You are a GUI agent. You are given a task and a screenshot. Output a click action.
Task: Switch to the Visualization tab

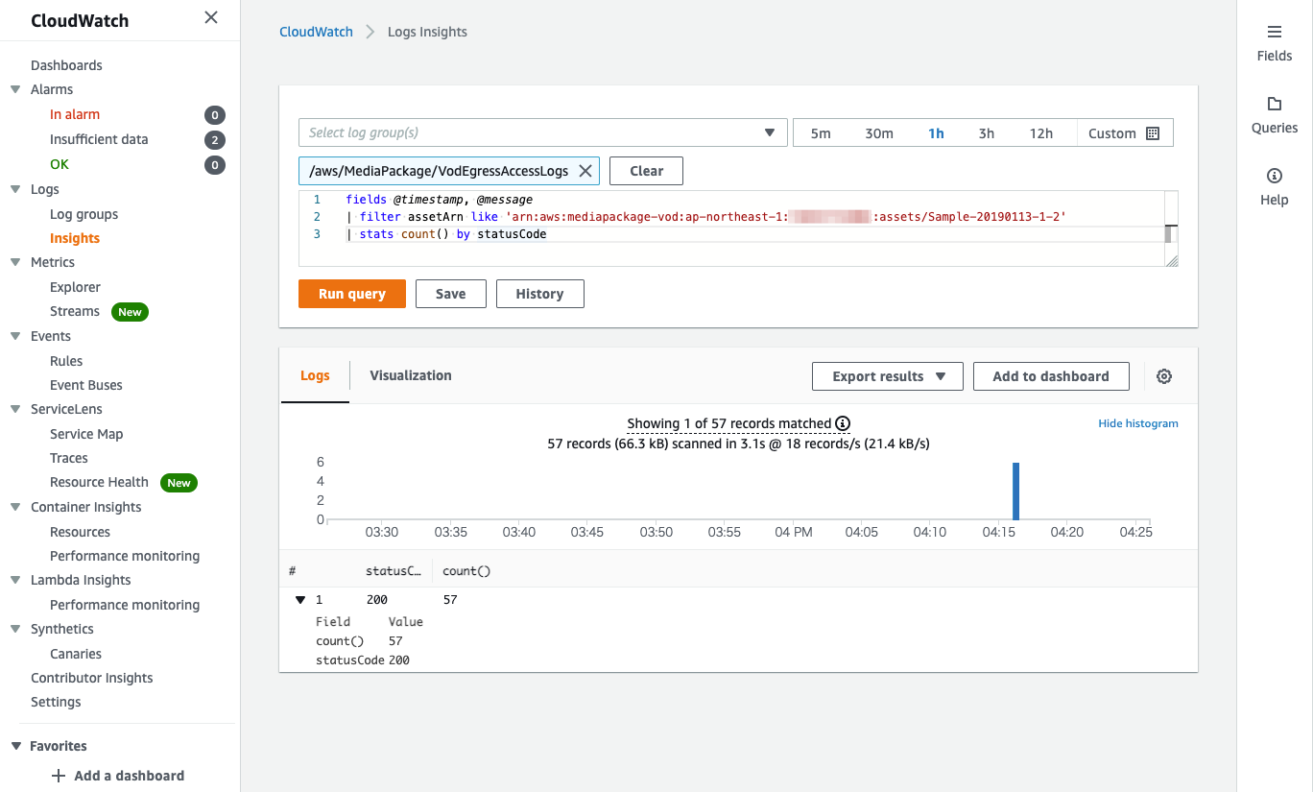coord(411,375)
